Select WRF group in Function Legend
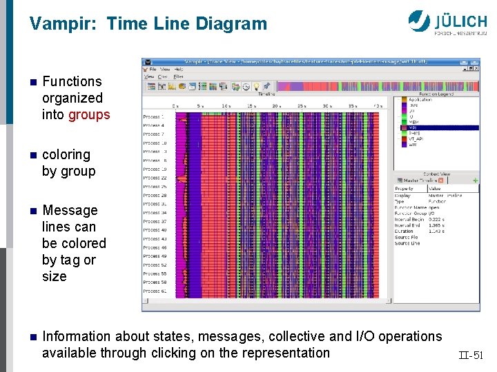Viewport: 497px width, 372px height. (412, 145)
